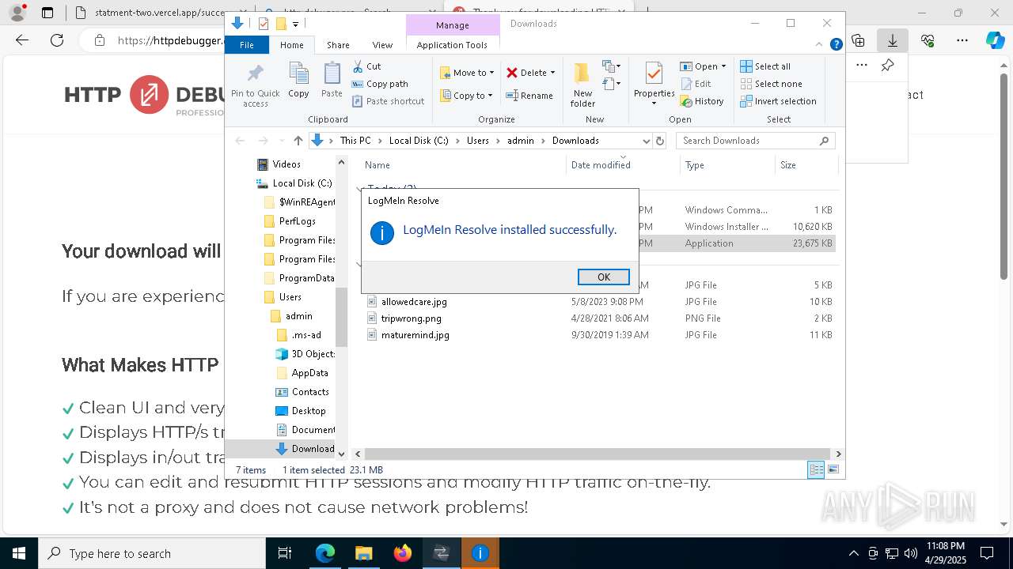This screenshot has width=1013, height=569.
Task: Click Select none
Action: pyautogui.click(x=771, y=84)
